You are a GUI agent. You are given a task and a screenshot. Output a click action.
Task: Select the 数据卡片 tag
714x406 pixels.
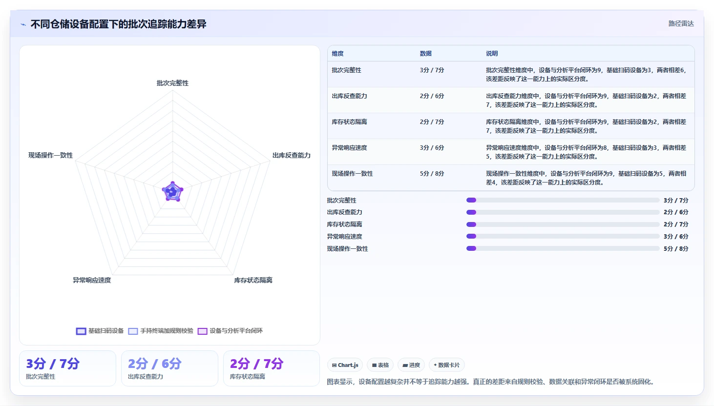[446, 365]
